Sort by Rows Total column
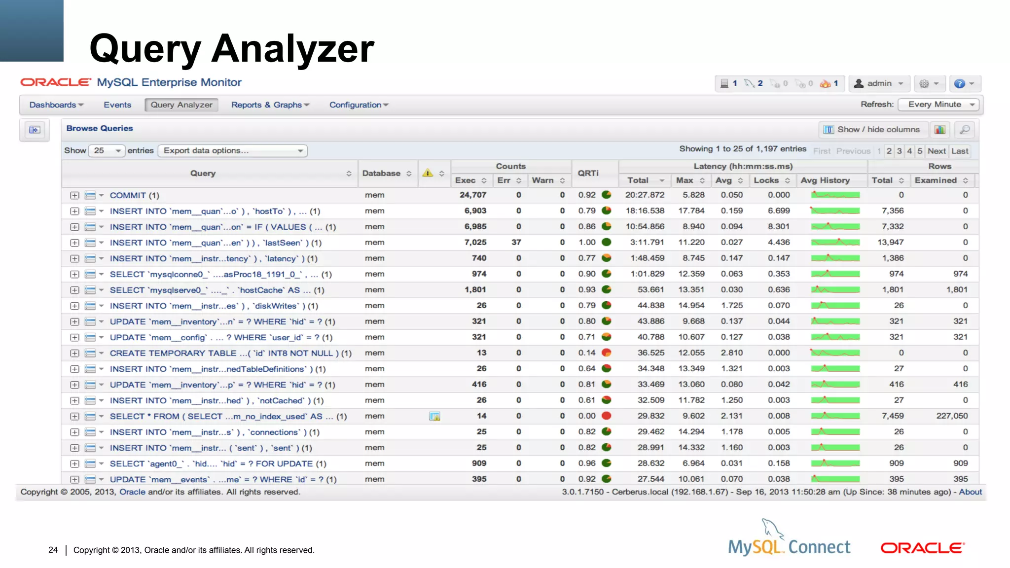This screenshot has width=1010, height=568. coord(888,180)
